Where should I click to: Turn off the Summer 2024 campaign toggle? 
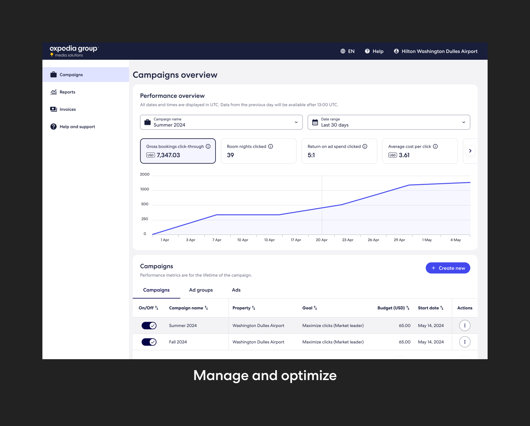pyautogui.click(x=149, y=325)
